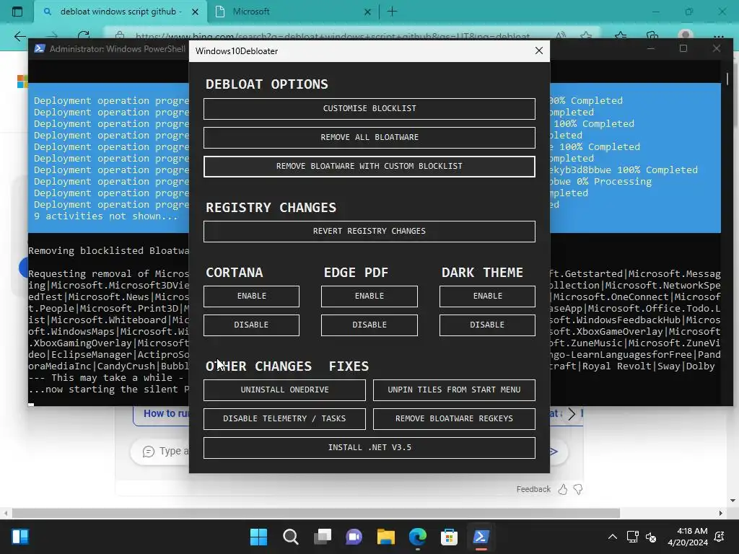
Task: Open the Windows Start menu
Action: tap(258, 537)
